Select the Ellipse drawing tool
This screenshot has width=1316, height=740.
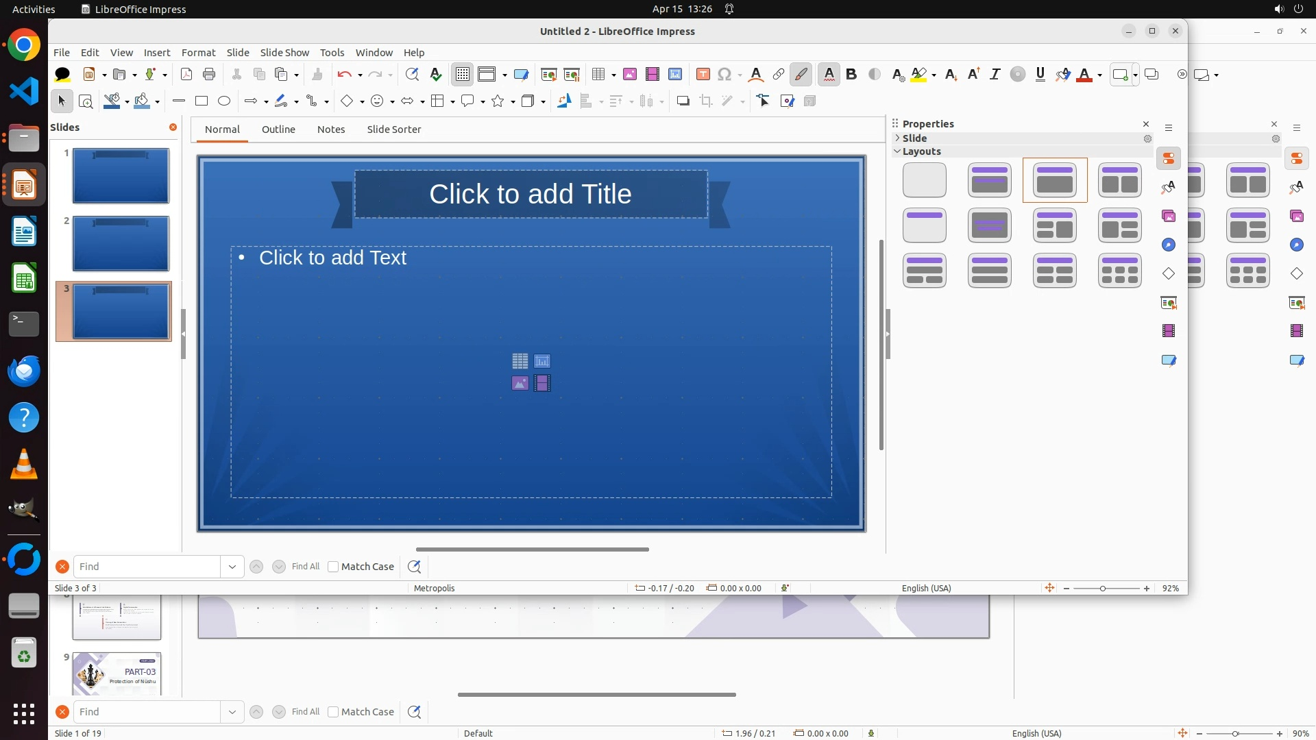(224, 101)
